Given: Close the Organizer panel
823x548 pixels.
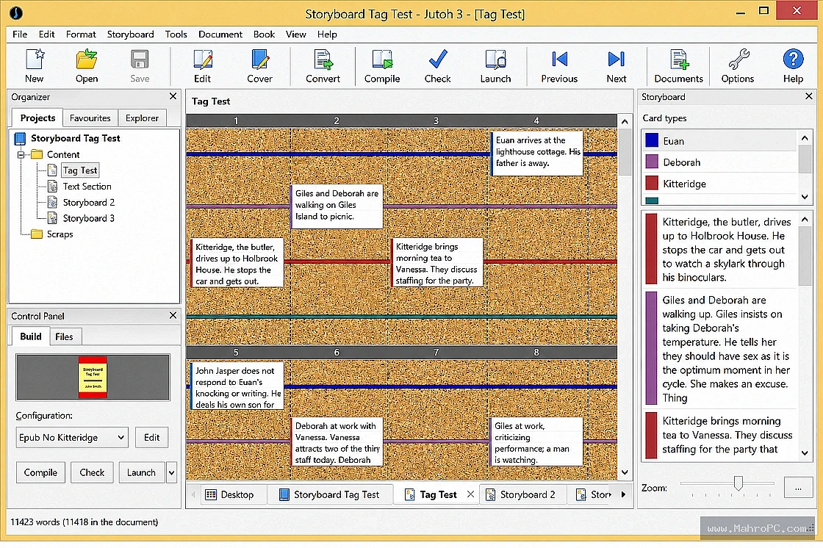Looking at the screenshot, I should (173, 96).
